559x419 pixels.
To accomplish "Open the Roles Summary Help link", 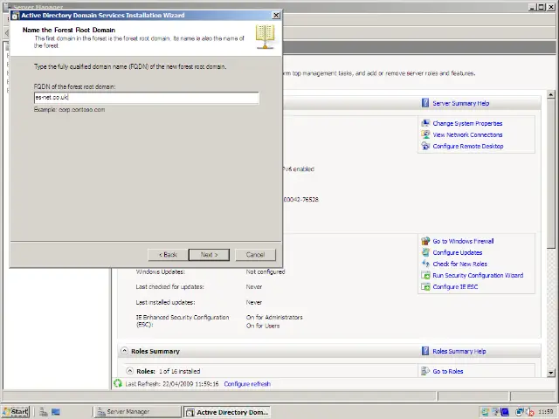I will click(x=459, y=351).
